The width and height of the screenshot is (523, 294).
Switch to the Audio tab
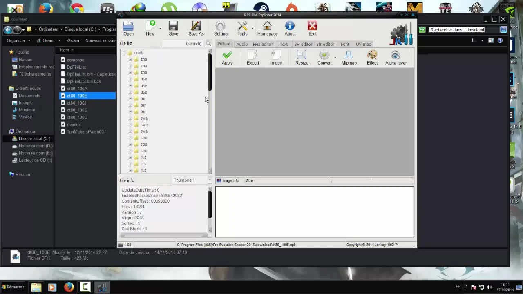click(x=242, y=44)
